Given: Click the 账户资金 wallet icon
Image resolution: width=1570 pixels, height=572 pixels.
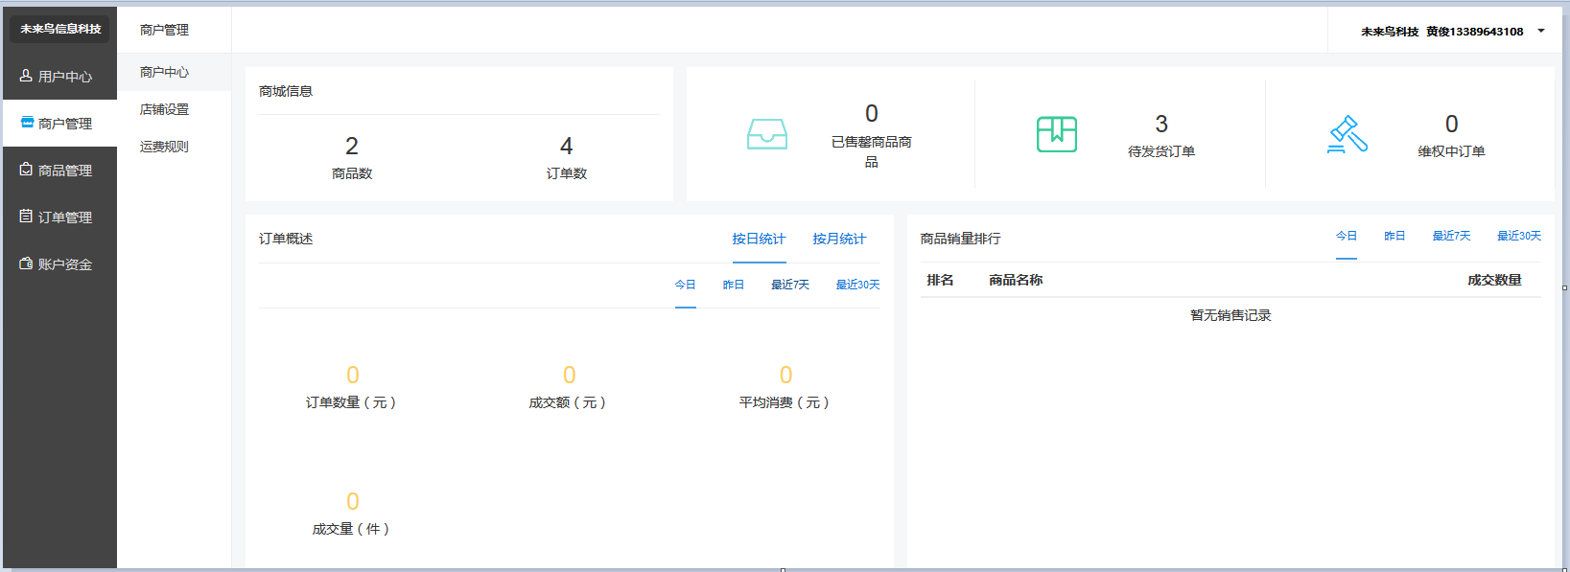Looking at the screenshot, I should coord(26,263).
